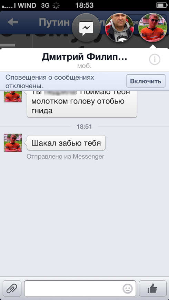Tap the 18:51 timestamp divider

(x=84, y=127)
